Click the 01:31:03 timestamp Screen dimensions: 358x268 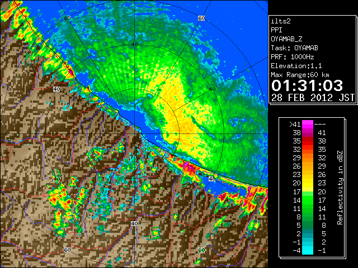[x=307, y=85]
